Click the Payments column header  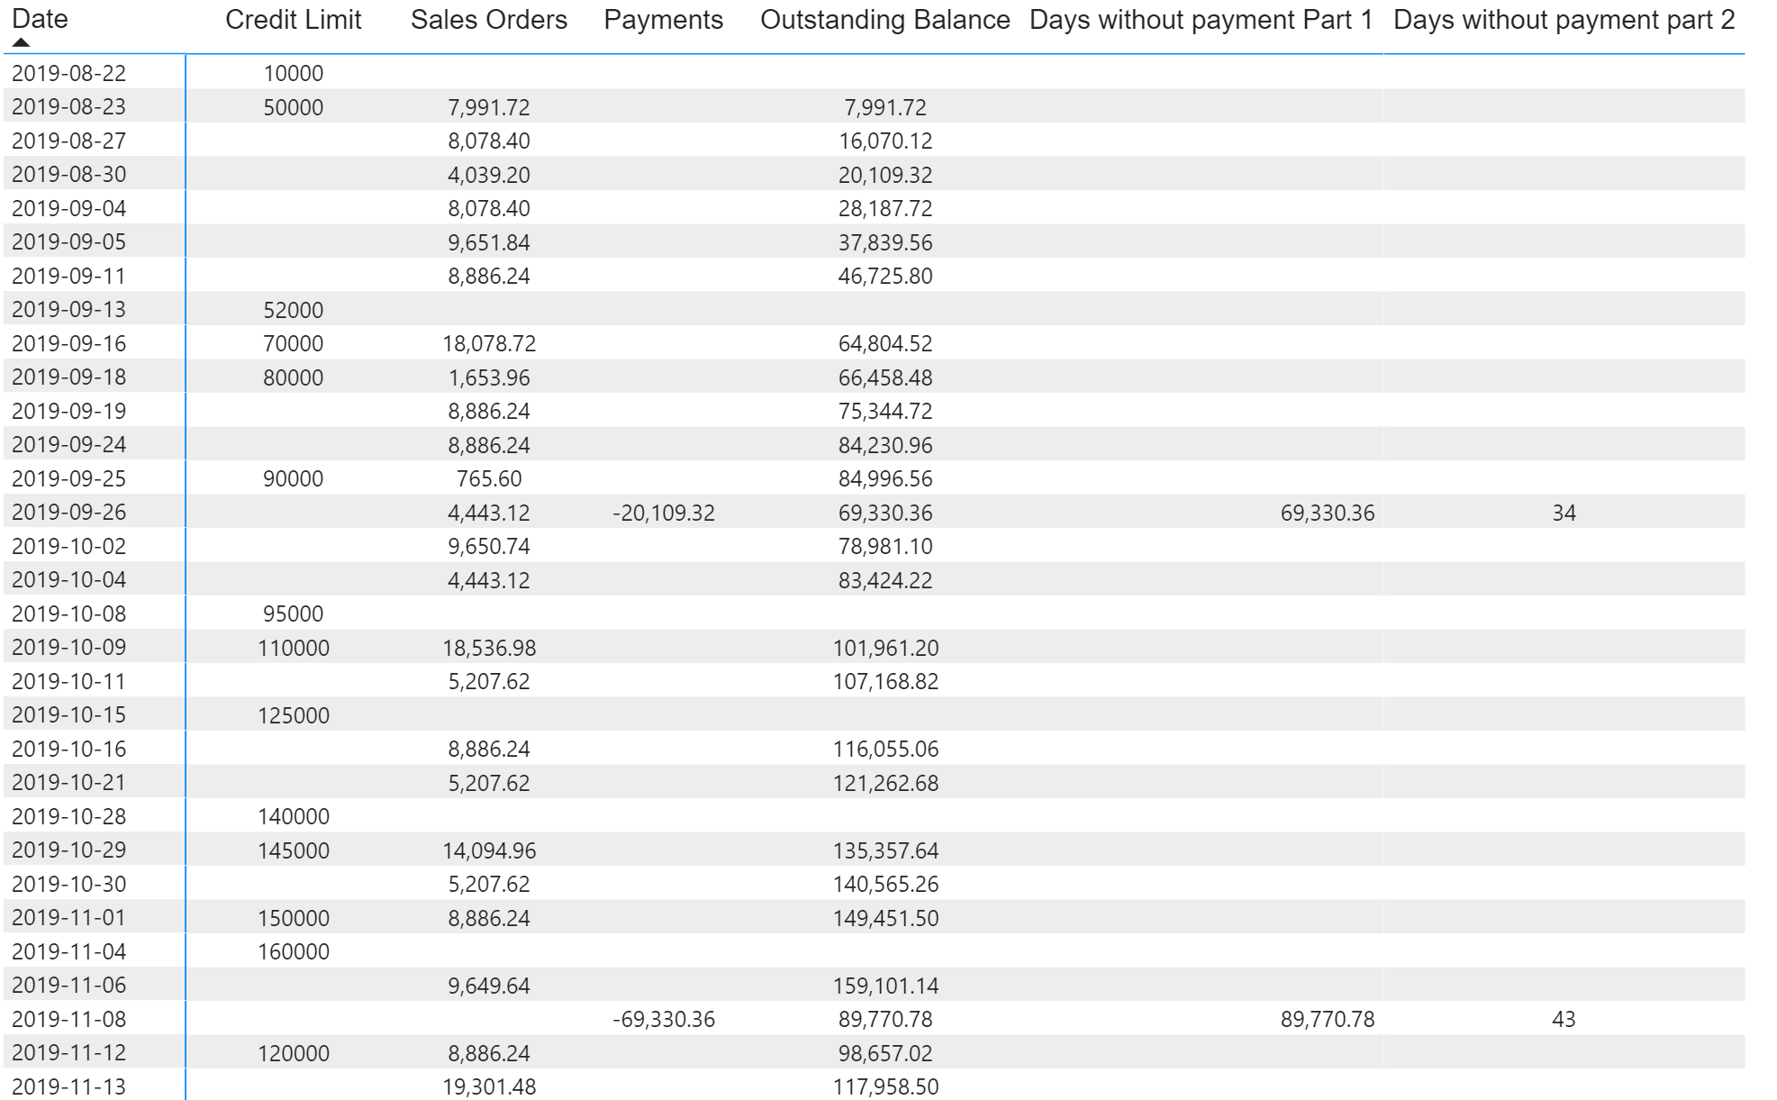click(663, 20)
